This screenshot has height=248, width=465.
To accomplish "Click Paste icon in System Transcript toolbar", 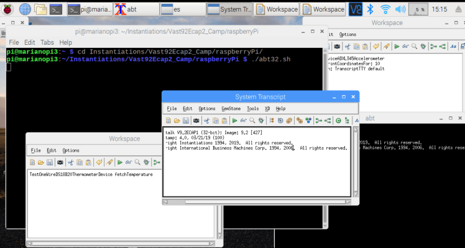I will (x=224, y=121).
